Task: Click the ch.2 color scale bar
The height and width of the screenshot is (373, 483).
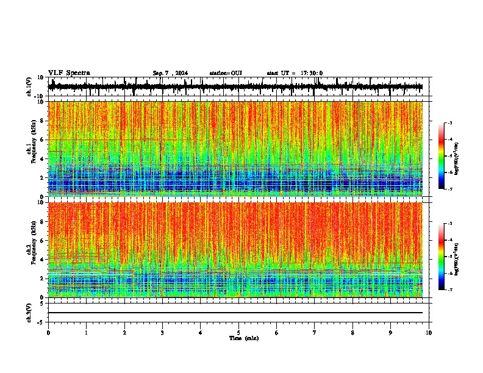Action: coord(441,257)
